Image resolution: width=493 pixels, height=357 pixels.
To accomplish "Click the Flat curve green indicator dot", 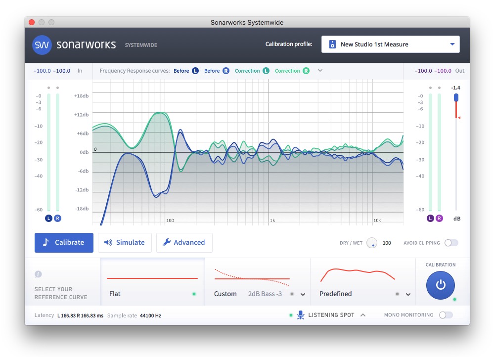I will [194, 294].
